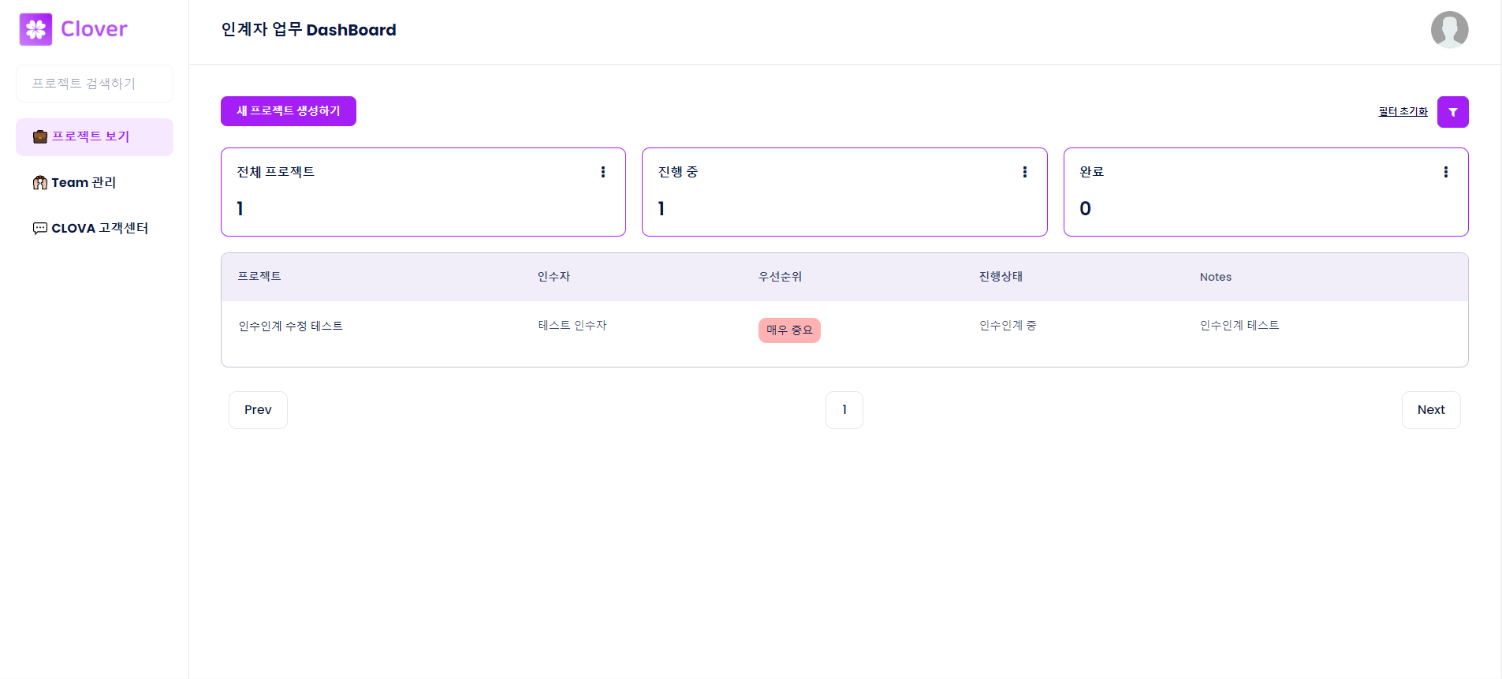Open the purple filter funnel button

(x=1452, y=112)
